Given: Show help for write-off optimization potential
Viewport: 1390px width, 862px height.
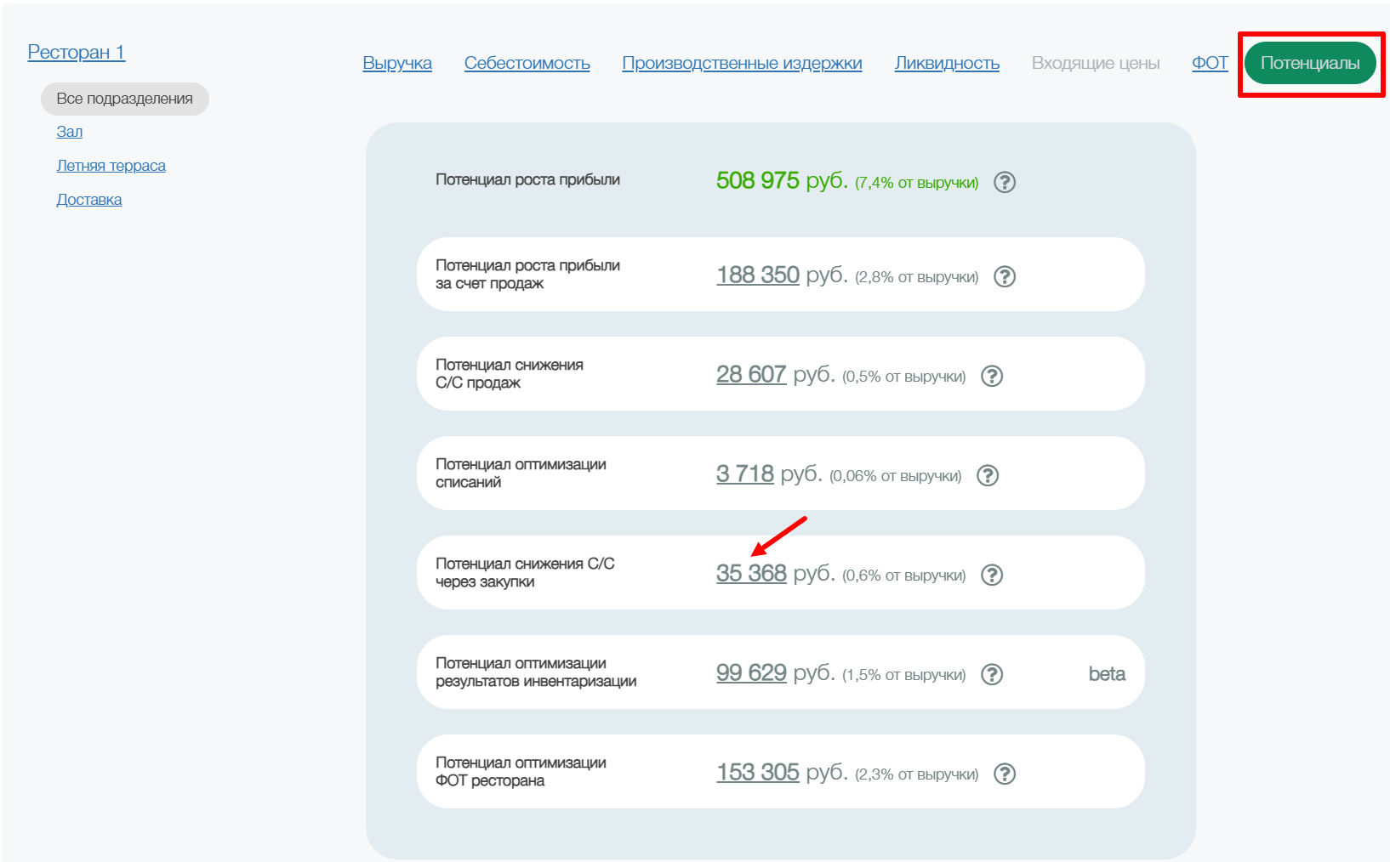Looking at the screenshot, I should coord(988,475).
